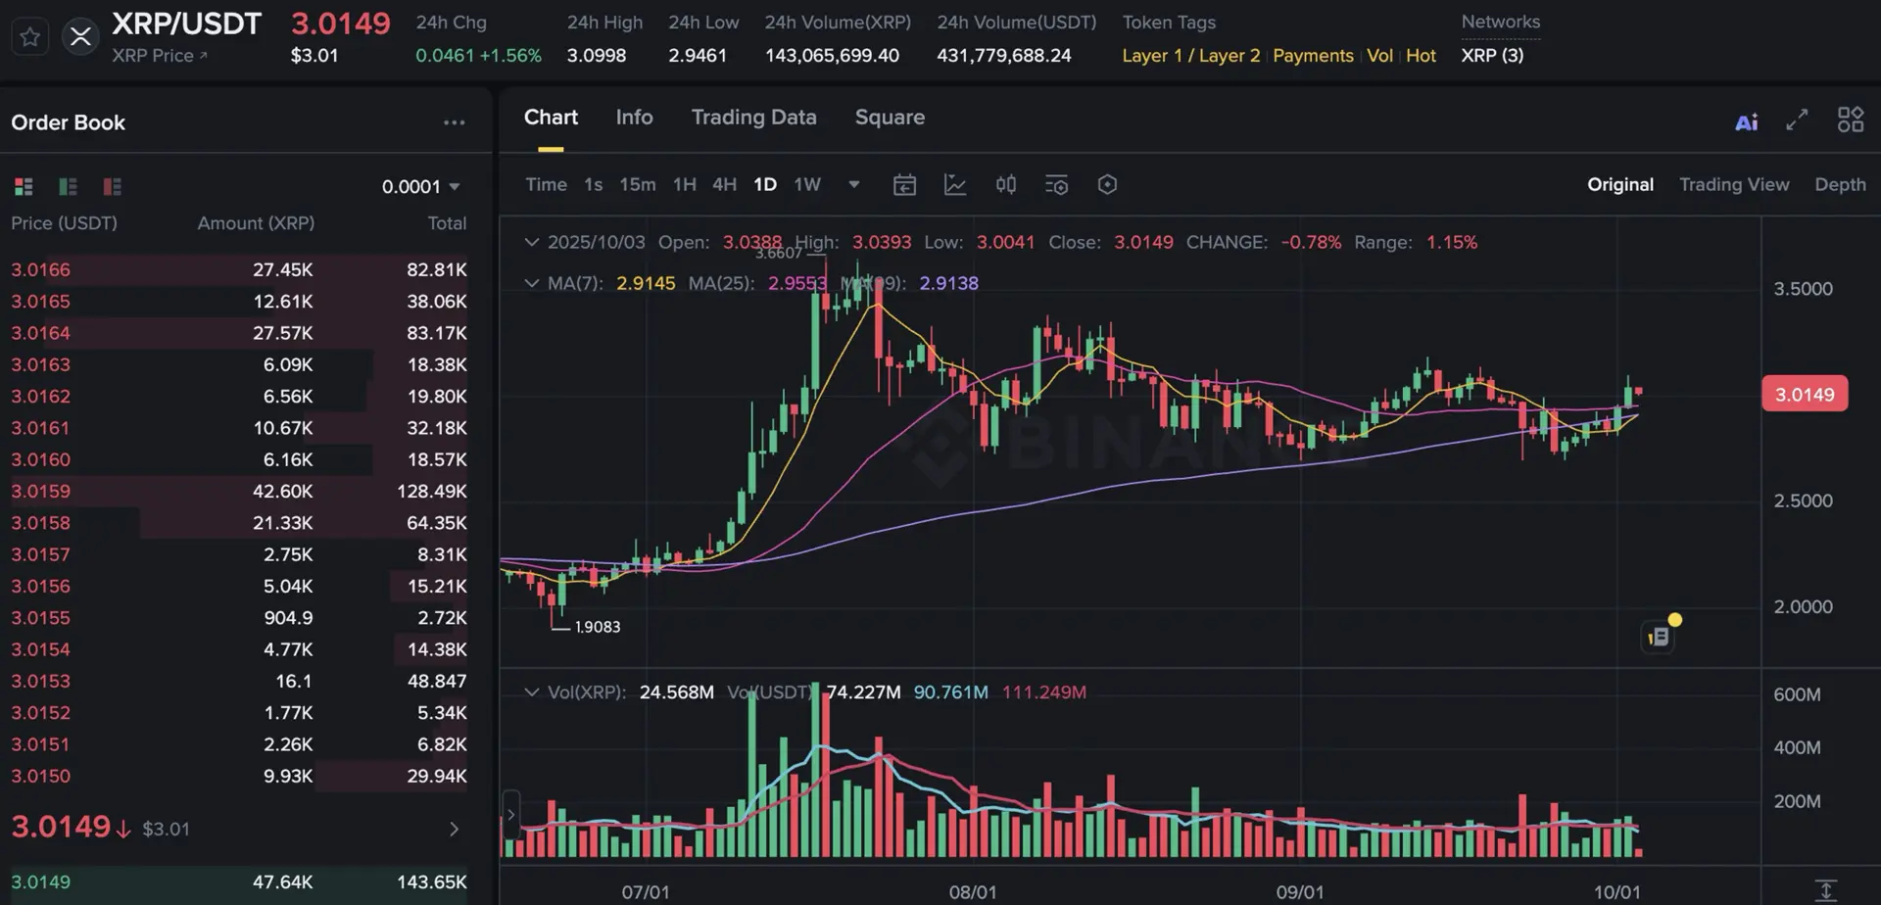Open the multi-chart grid layout
The image size is (1881, 905).
click(x=1850, y=120)
